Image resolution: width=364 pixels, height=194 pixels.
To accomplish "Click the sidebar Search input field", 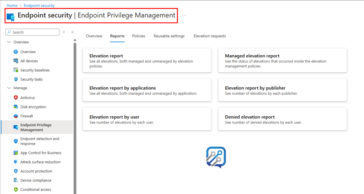I will coord(32,32).
